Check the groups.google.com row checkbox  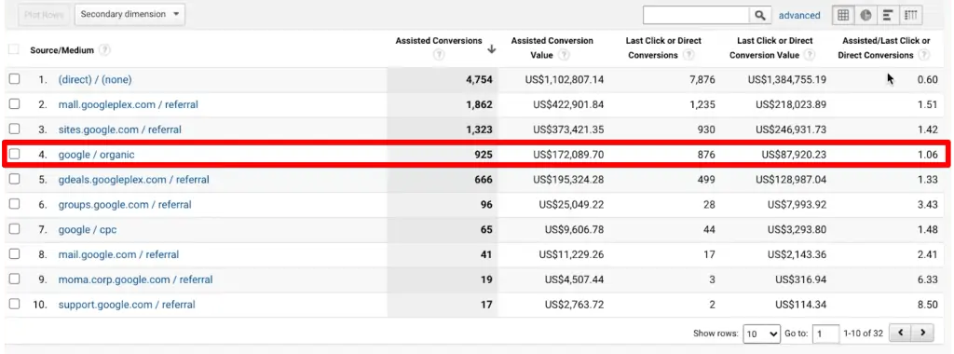[14, 204]
